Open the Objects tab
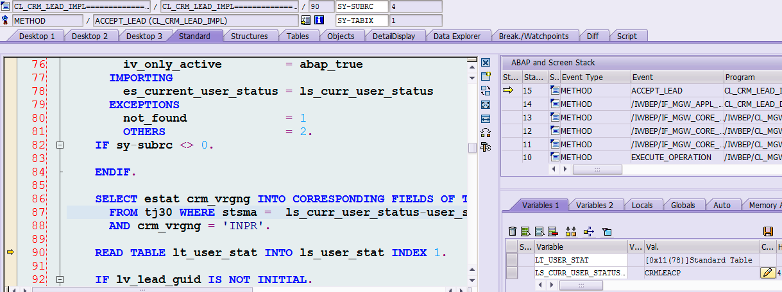This screenshot has width=782, height=292. coord(341,36)
